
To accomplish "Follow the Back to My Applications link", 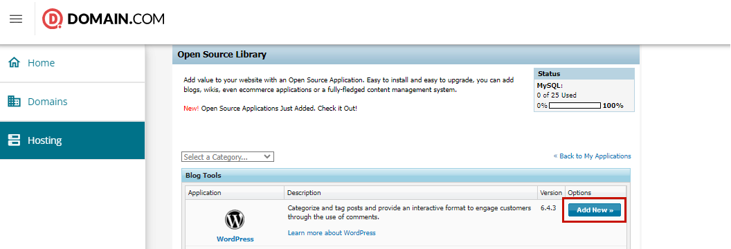I will point(592,156).
